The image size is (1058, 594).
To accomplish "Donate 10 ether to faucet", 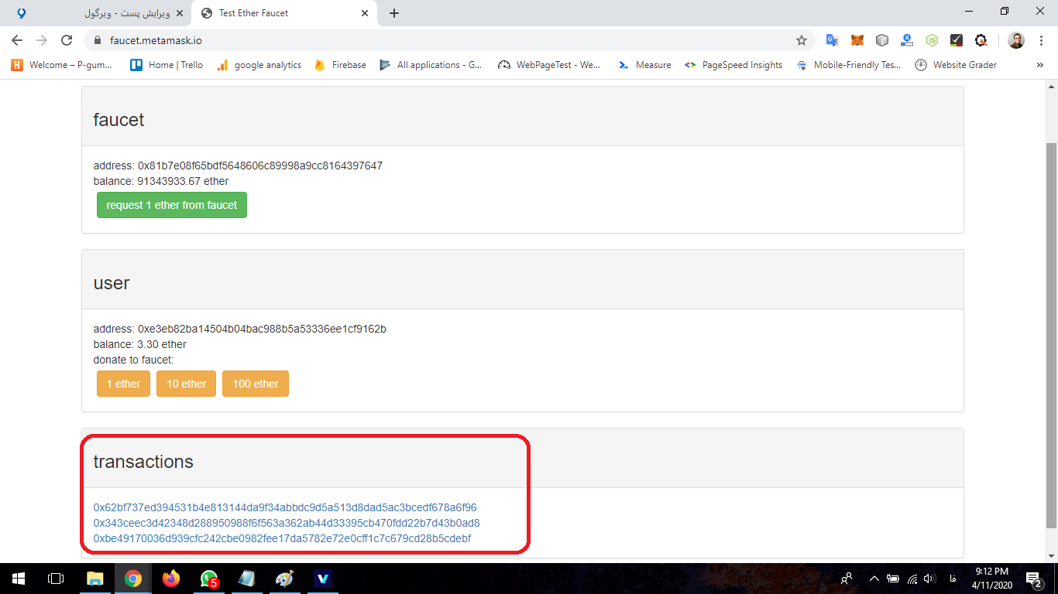I will pyautogui.click(x=187, y=384).
